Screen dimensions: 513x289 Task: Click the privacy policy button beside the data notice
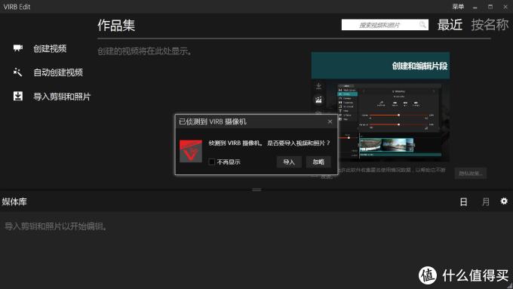tap(471, 173)
